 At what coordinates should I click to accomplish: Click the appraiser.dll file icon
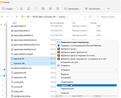[x=12, y=59]
